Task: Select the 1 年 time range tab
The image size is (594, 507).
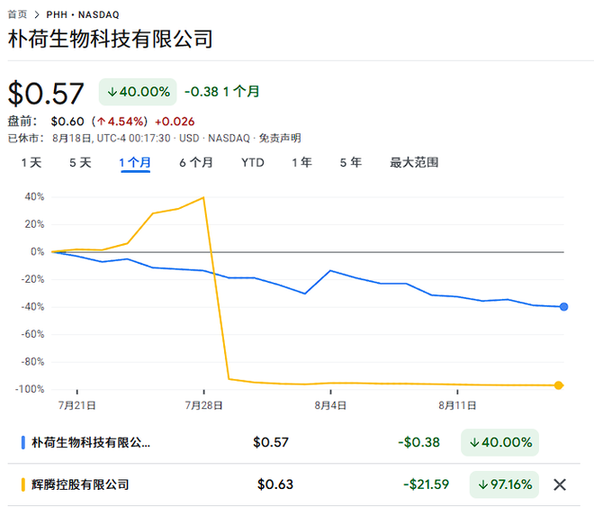Action: point(301,163)
